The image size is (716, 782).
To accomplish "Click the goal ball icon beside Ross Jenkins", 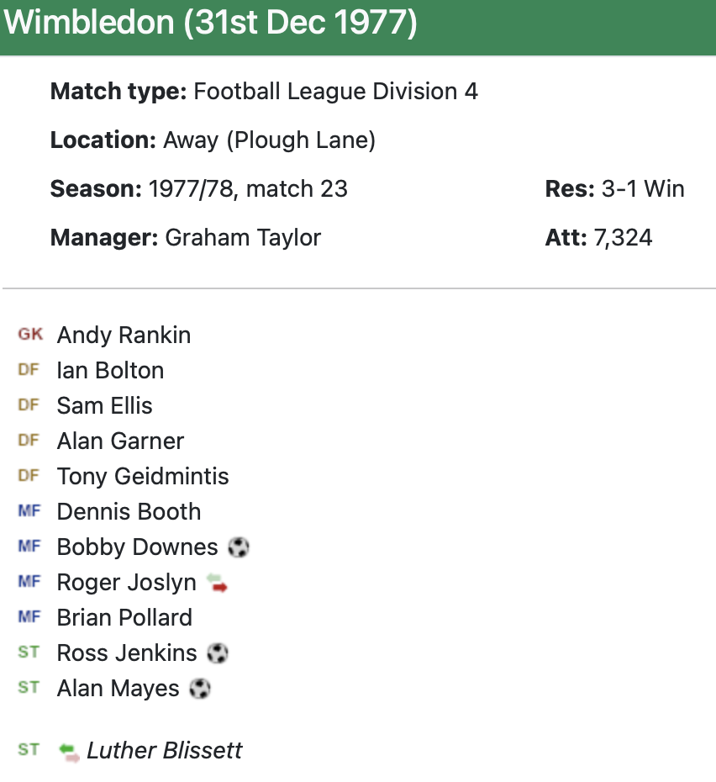I will pyautogui.click(x=218, y=653).
